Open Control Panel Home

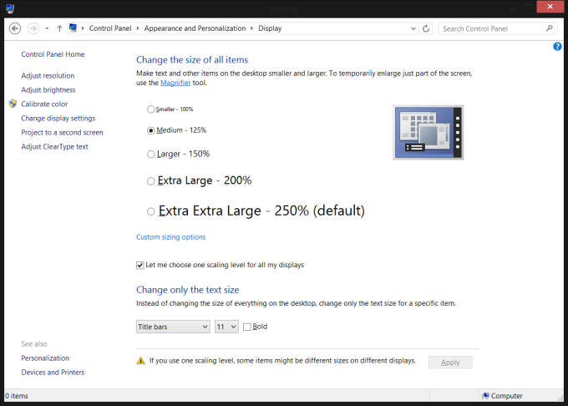point(53,54)
